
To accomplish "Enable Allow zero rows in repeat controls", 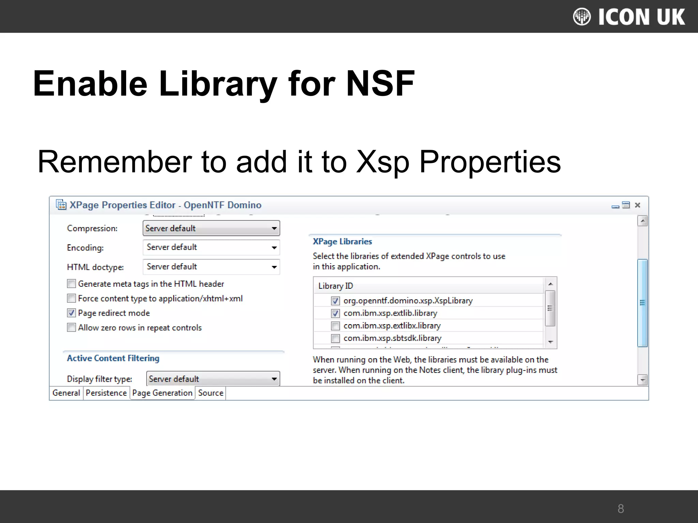I will point(71,328).
